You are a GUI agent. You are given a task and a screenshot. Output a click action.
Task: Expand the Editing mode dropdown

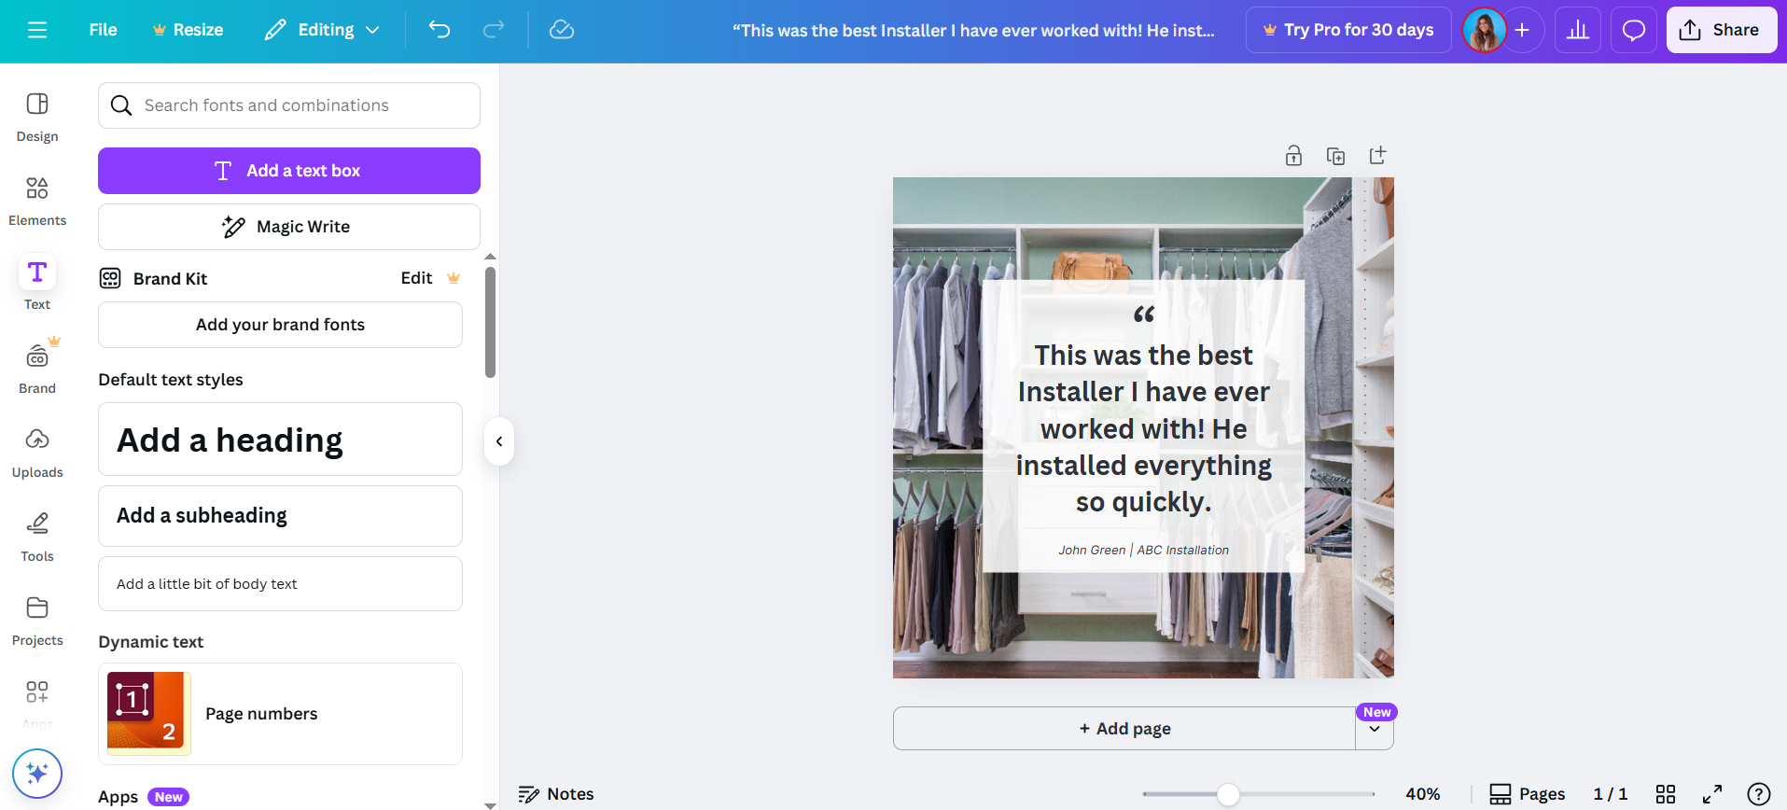pos(322,30)
